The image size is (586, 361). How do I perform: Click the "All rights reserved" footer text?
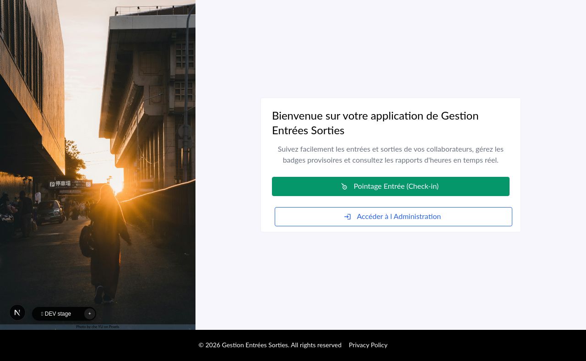(x=316, y=345)
